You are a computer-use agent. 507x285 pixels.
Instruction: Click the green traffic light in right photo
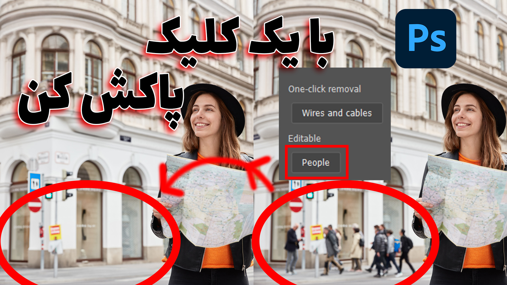tap(310, 195)
